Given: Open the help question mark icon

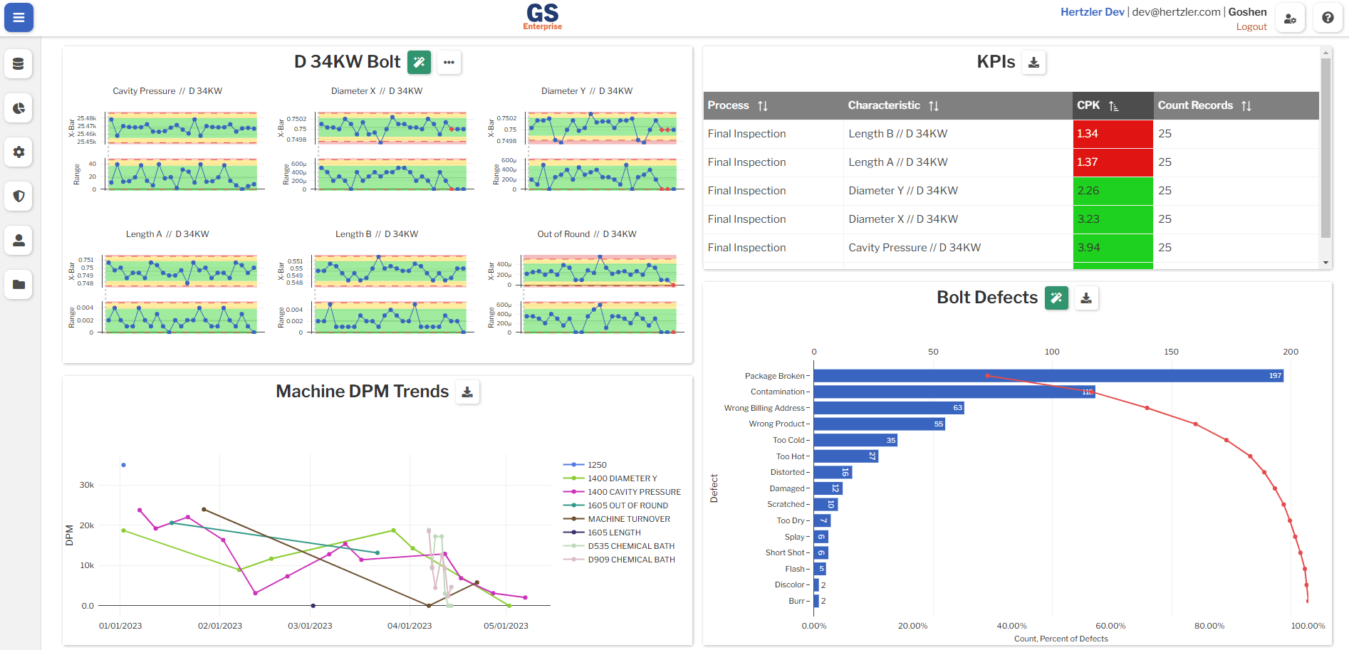Looking at the screenshot, I should (1328, 17).
